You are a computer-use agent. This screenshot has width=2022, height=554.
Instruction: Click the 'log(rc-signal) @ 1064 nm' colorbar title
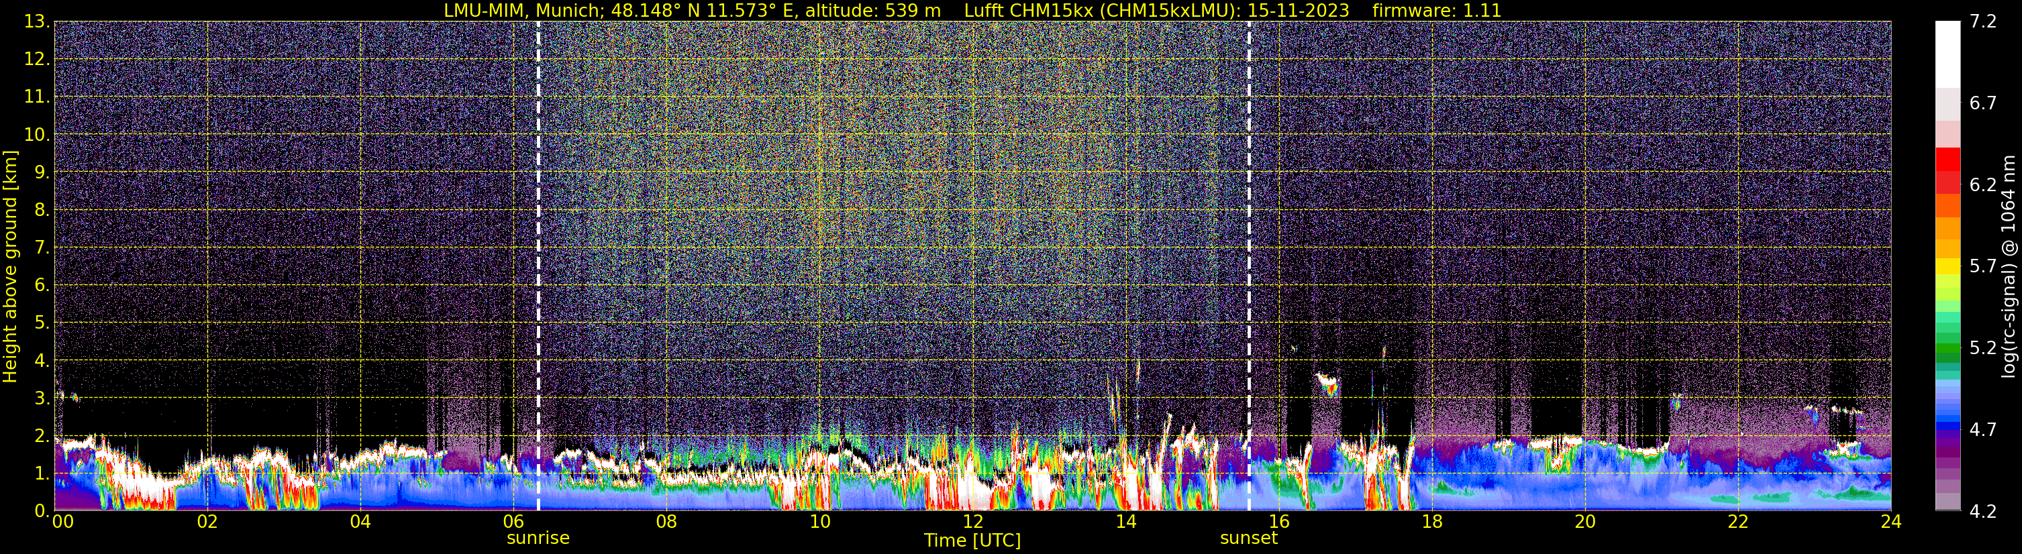coord(2007,266)
